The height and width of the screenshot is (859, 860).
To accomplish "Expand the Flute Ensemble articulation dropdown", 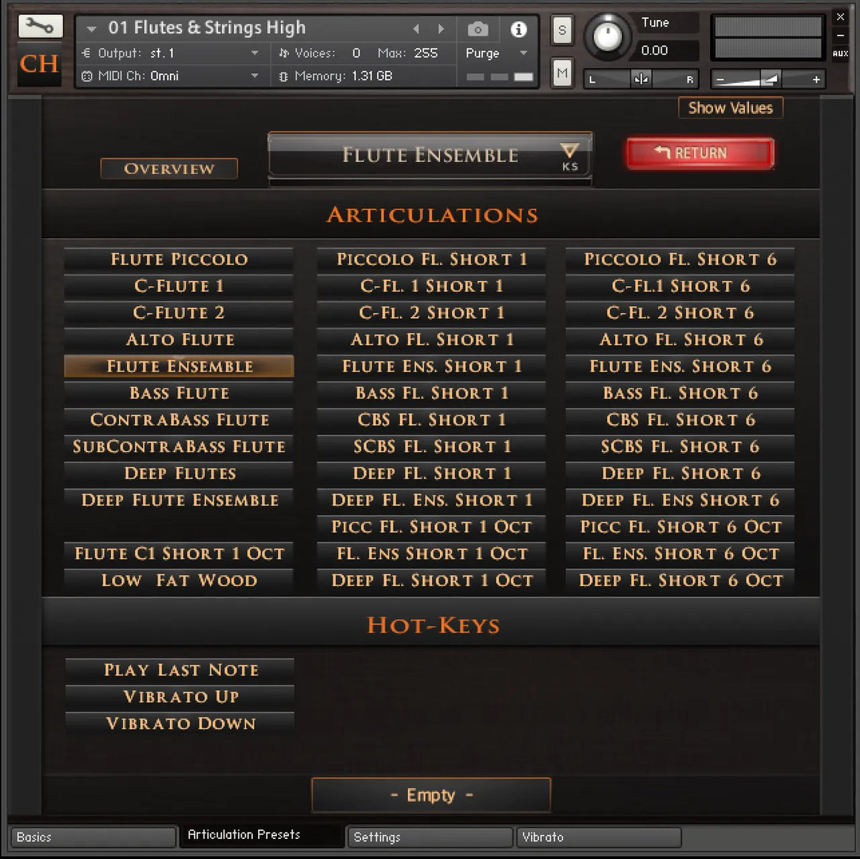I will (x=569, y=153).
